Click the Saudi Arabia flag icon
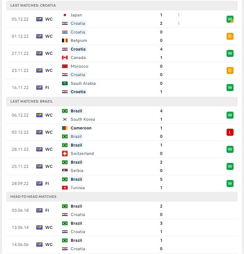 pyautogui.click(x=65, y=83)
